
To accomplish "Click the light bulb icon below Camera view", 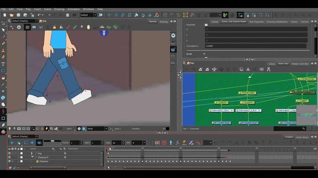I will point(9,129).
